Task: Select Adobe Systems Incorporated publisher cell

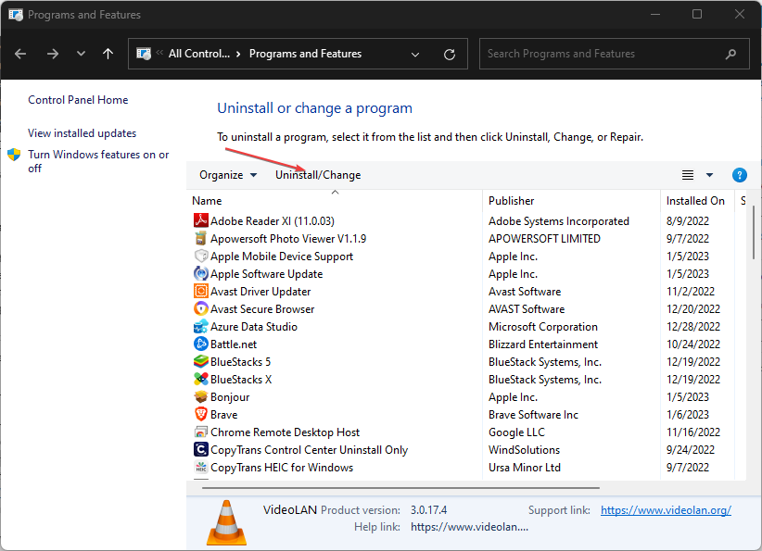Action: [559, 221]
